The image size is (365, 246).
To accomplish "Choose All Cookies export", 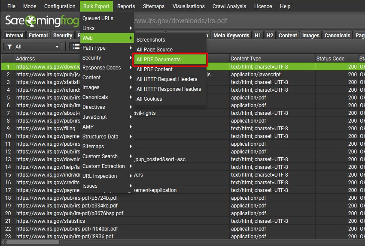I will pyautogui.click(x=170, y=99).
